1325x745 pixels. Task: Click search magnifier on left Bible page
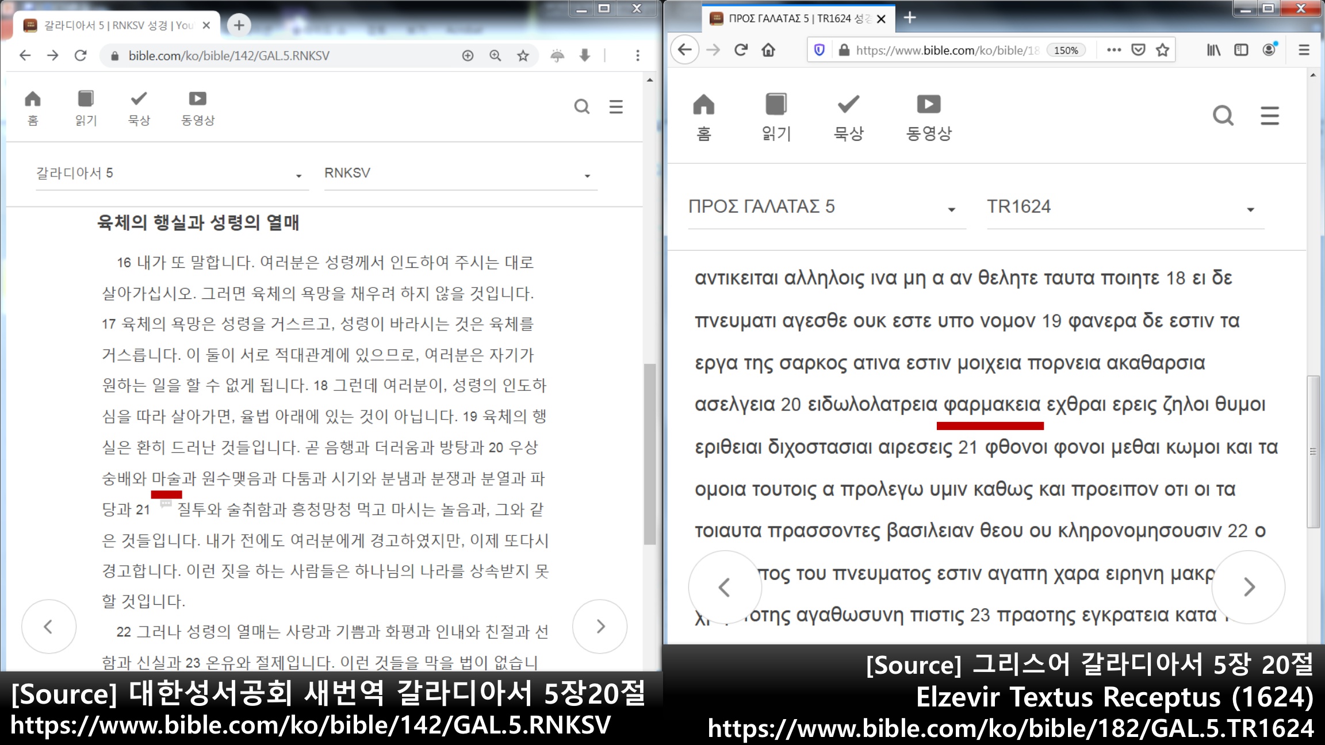pyautogui.click(x=581, y=106)
